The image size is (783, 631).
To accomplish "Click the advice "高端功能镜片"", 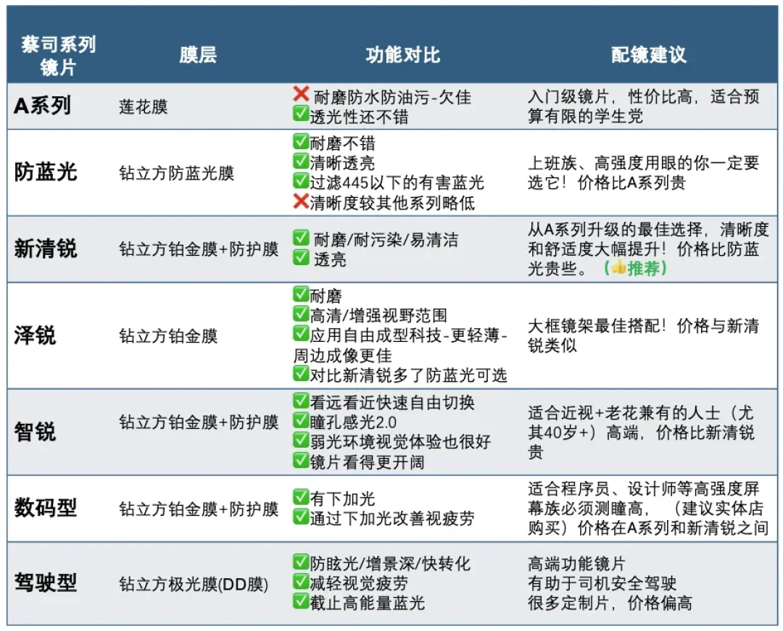I will click(x=577, y=564).
